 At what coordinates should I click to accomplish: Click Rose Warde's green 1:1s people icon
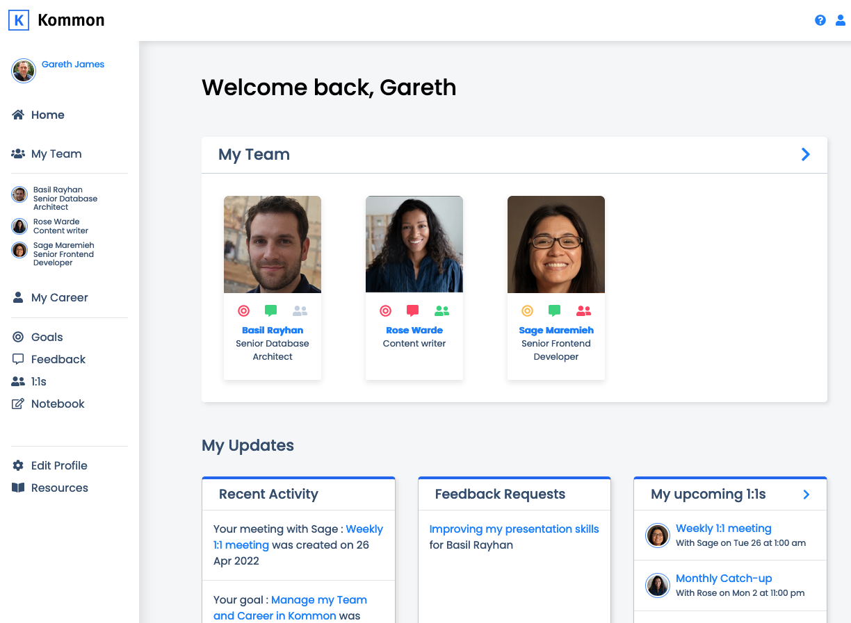coord(441,310)
